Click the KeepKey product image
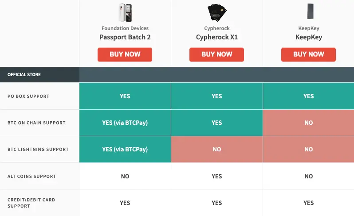354x216 pixels. pyautogui.click(x=308, y=12)
